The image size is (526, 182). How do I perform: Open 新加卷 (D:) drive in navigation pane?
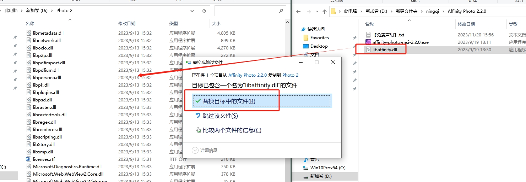pyautogui.click(x=321, y=176)
